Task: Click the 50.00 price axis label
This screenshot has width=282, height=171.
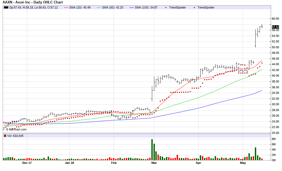Action: click(x=275, y=47)
